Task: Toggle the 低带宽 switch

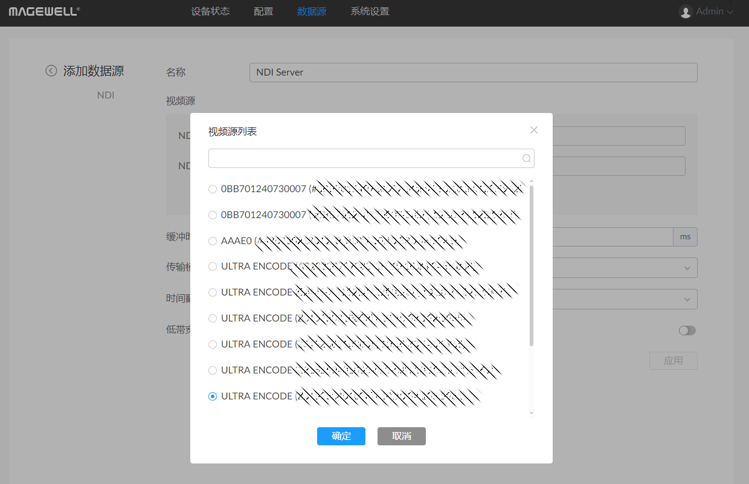Action: (687, 331)
